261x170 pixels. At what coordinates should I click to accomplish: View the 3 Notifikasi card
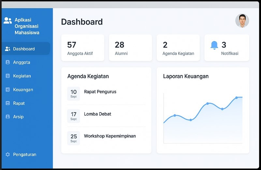227,48
